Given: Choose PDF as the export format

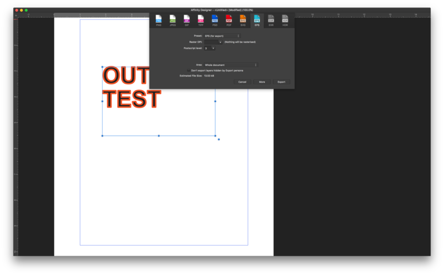Looking at the screenshot, I should tap(229, 21).
